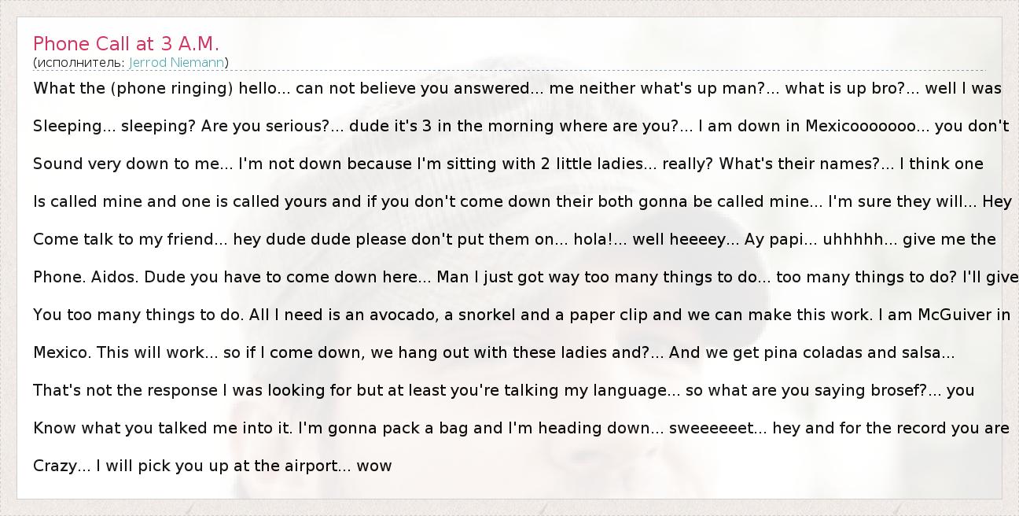Viewport: 1019px width, 516px height.
Task: Click the line beginning 'Mexico. This will work'
Action: [494, 352]
